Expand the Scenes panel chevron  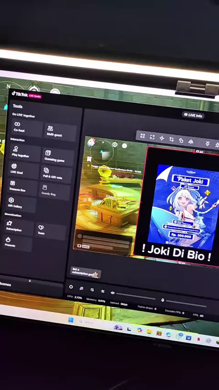pyautogui.click(x=30, y=281)
